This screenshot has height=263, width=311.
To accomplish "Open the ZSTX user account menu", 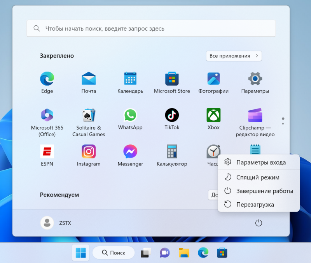I will tap(56, 223).
